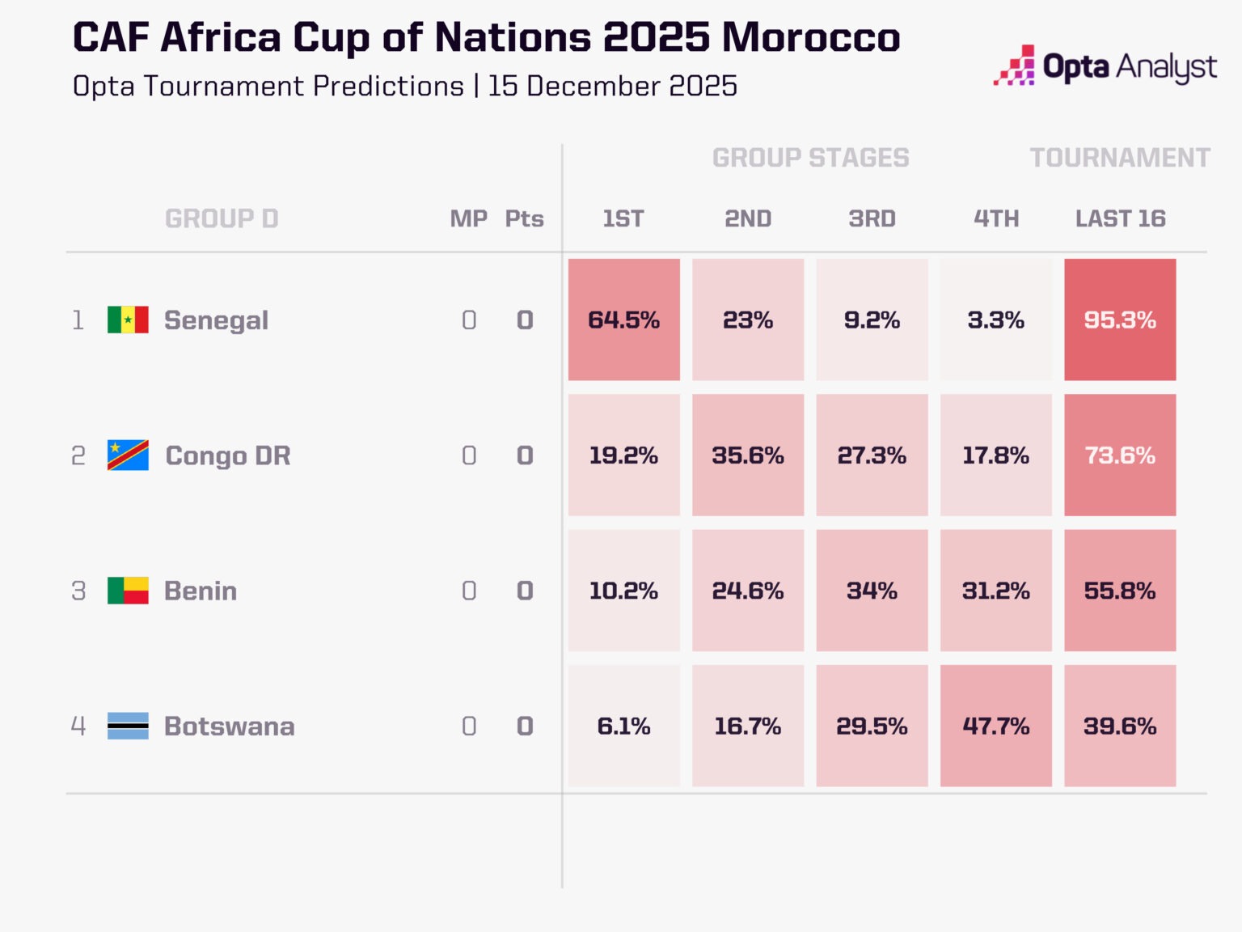This screenshot has height=932, width=1242.
Task: Select the LAST 16 column header
Action: [x=1120, y=218]
